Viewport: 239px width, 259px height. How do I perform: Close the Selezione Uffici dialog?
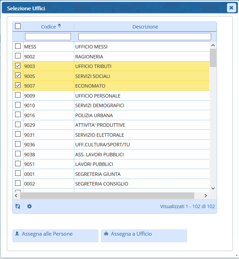click(x=231, y=8)
